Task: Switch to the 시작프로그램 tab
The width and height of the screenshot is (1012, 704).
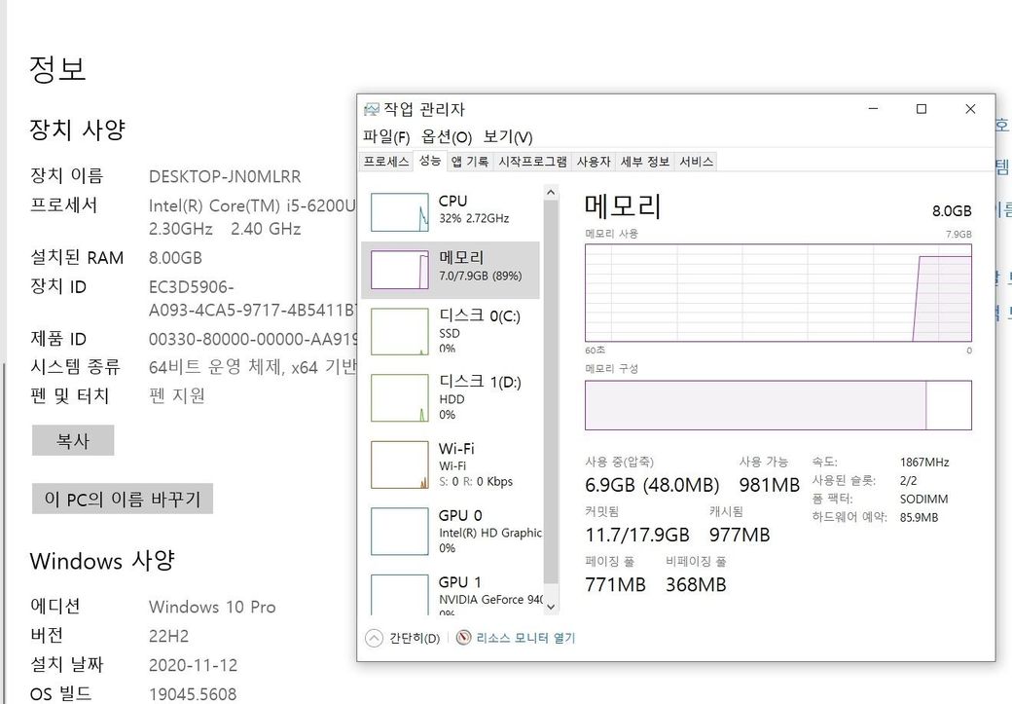Action: [x=532, y=162]
